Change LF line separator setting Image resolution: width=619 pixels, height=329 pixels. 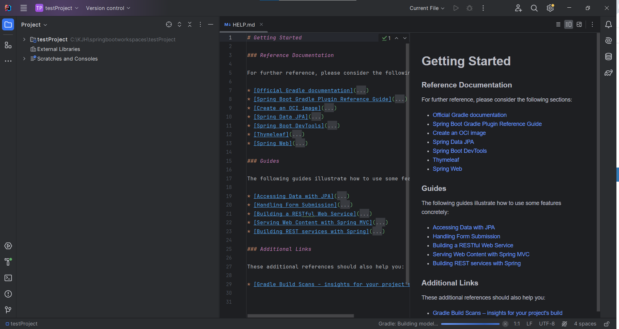(x=529, y=324)
